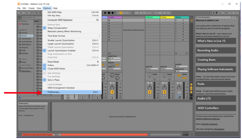Open Recording Audio lesson
This screenshot has height=139, width=242.
[216, 50]
